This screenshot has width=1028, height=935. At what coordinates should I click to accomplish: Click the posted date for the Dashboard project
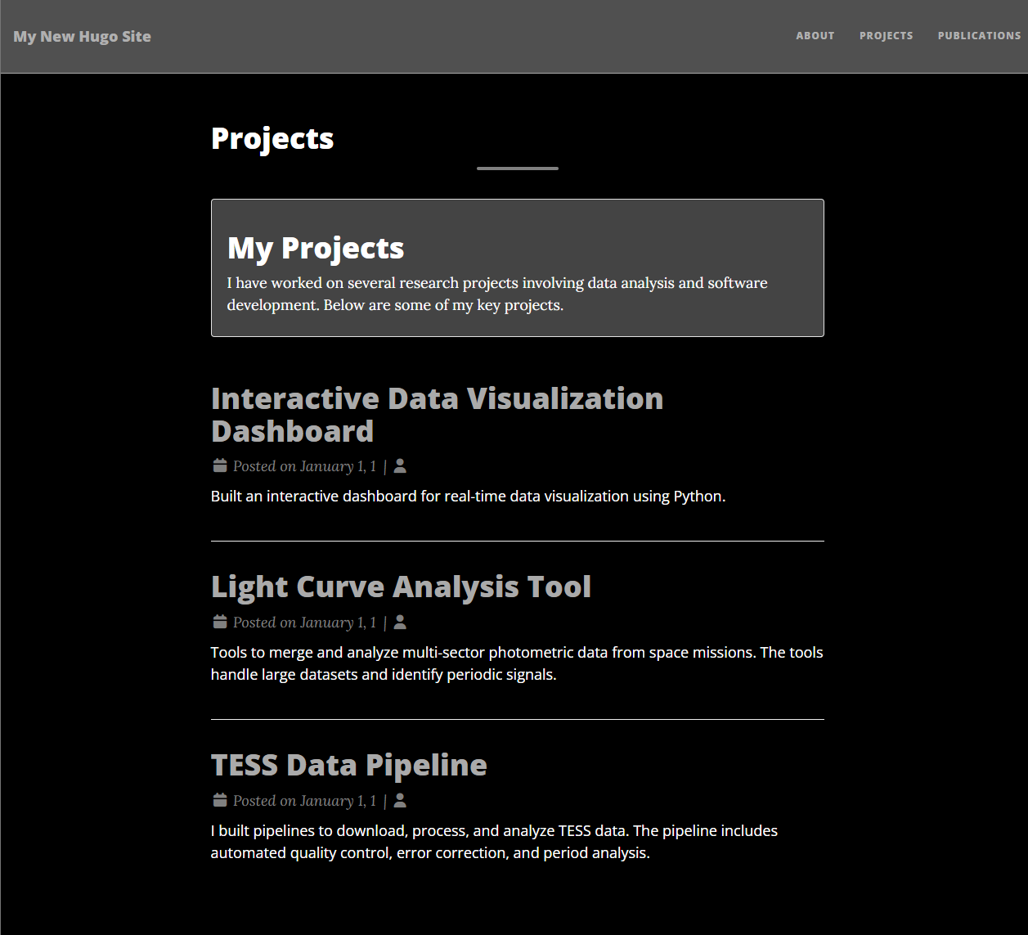[x=304, y=466]
